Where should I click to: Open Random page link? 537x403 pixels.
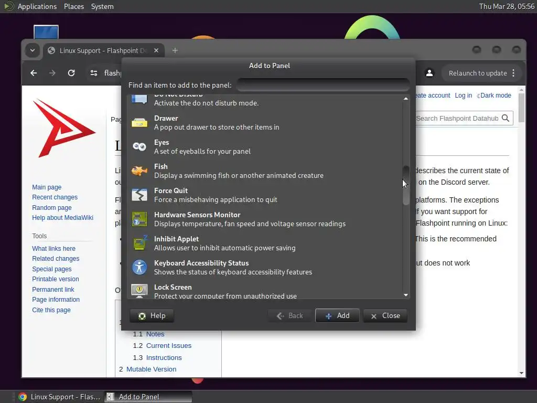click(52, 207)
